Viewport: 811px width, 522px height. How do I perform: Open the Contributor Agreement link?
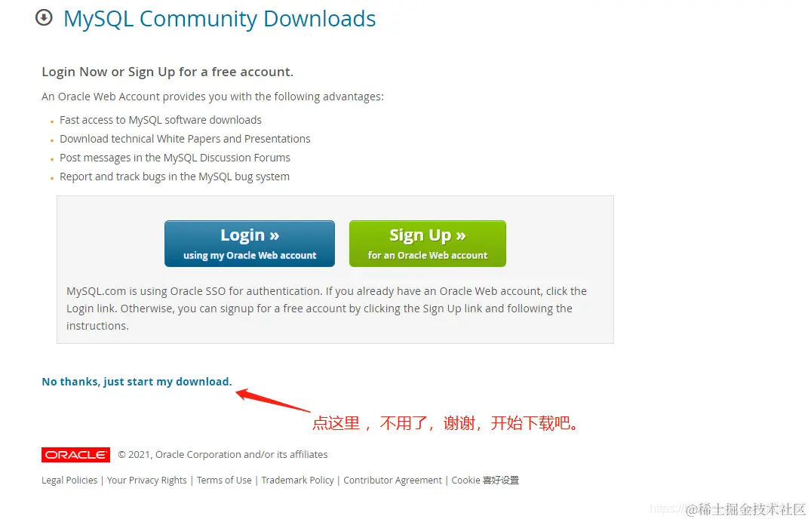click(x=392, y=480)
